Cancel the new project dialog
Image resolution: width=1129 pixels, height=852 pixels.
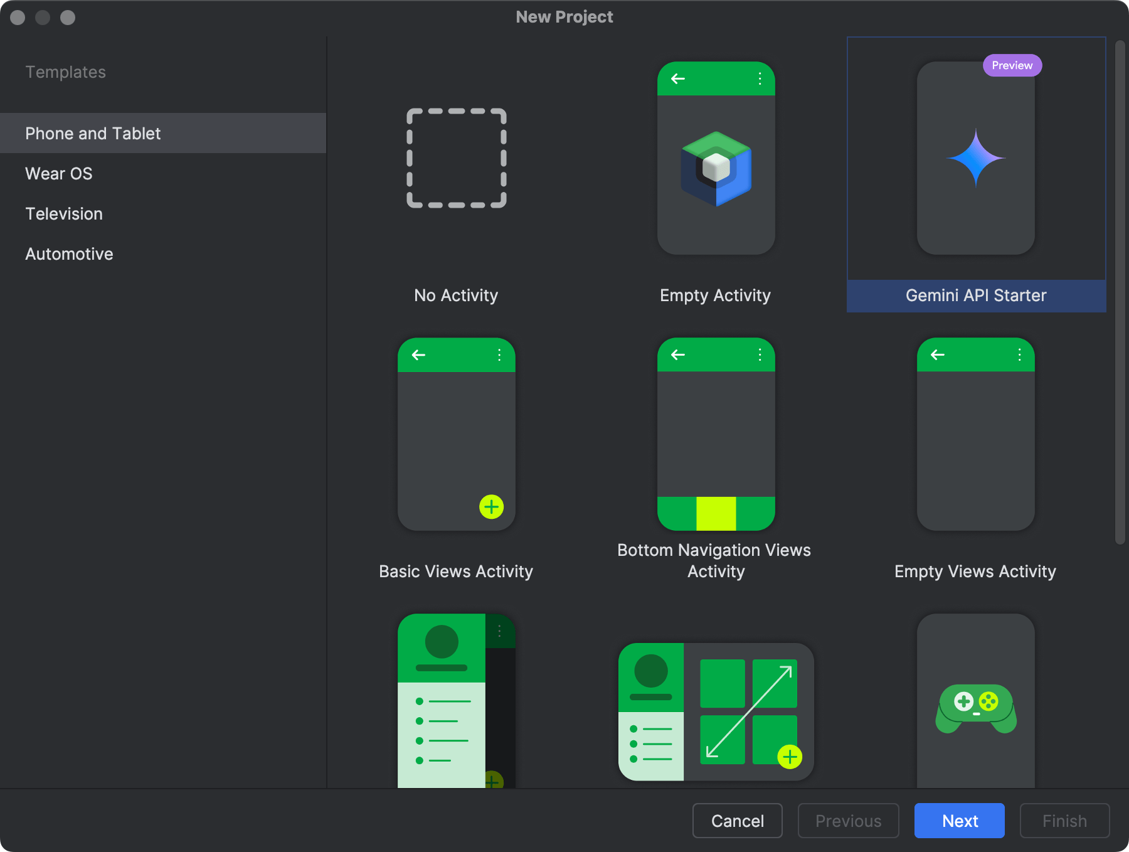tap(737, 820)
